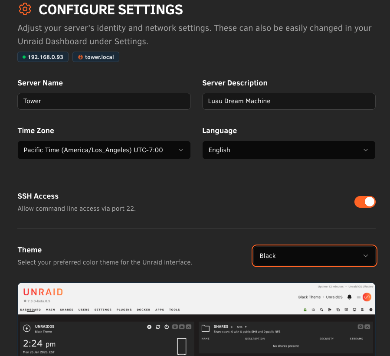390x356 pixels.
Task: Select the DOCKER tab in the preview navigation
Action: click(x=143, y=310)
